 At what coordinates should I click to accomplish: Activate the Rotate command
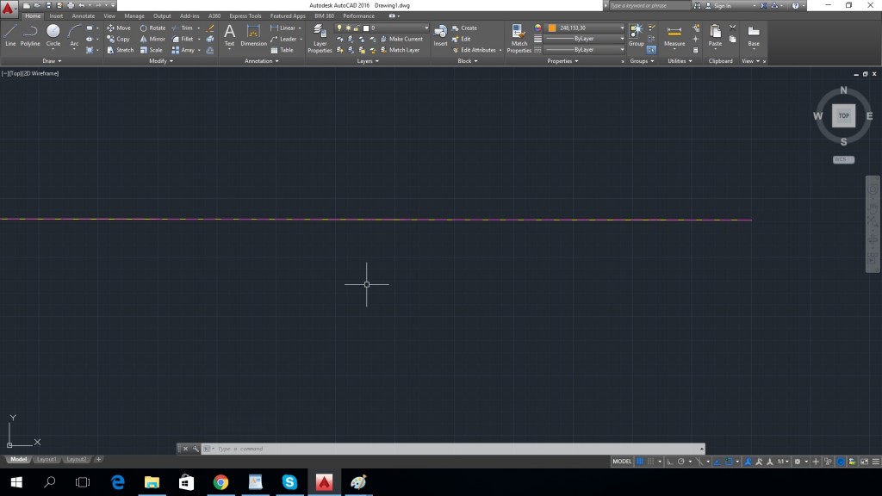click(152, 28)
